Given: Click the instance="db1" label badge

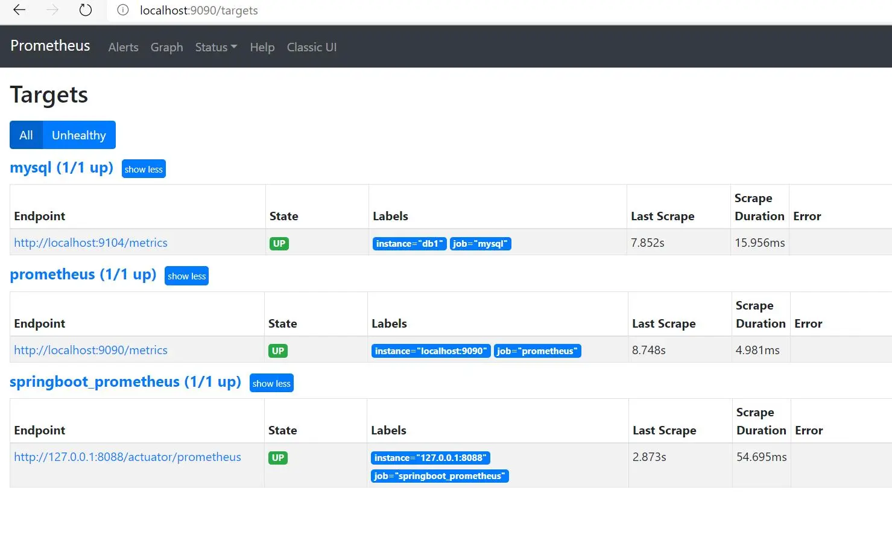Looking at the screenshot, I should pyautogui.click(x=410, y=244).
